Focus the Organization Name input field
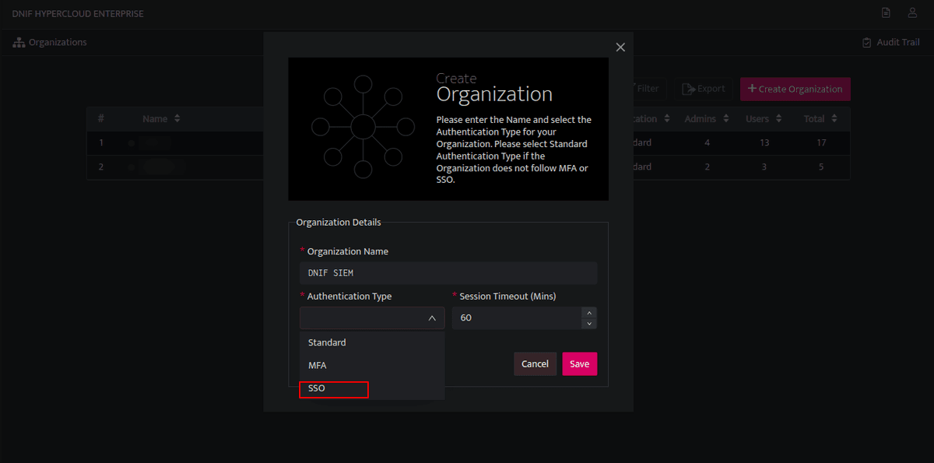The width and height of the screenshot is (934, 463). pos(448,273)
